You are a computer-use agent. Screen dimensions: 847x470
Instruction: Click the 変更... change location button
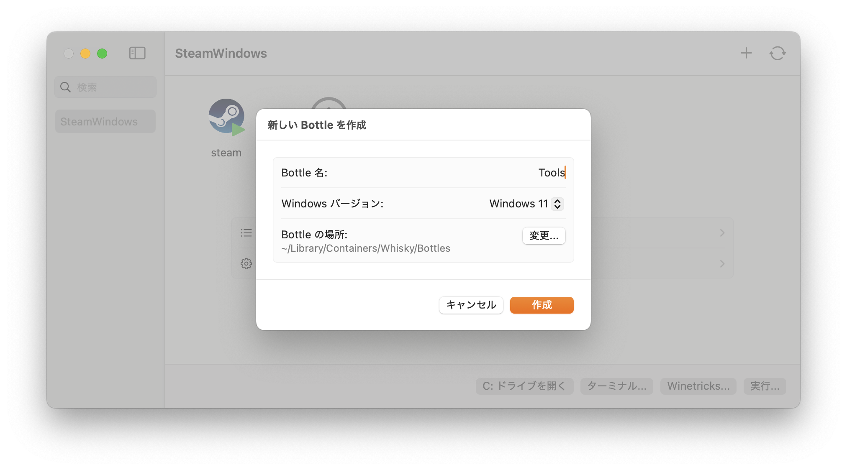pyautogui.click(x=544, y=236)
